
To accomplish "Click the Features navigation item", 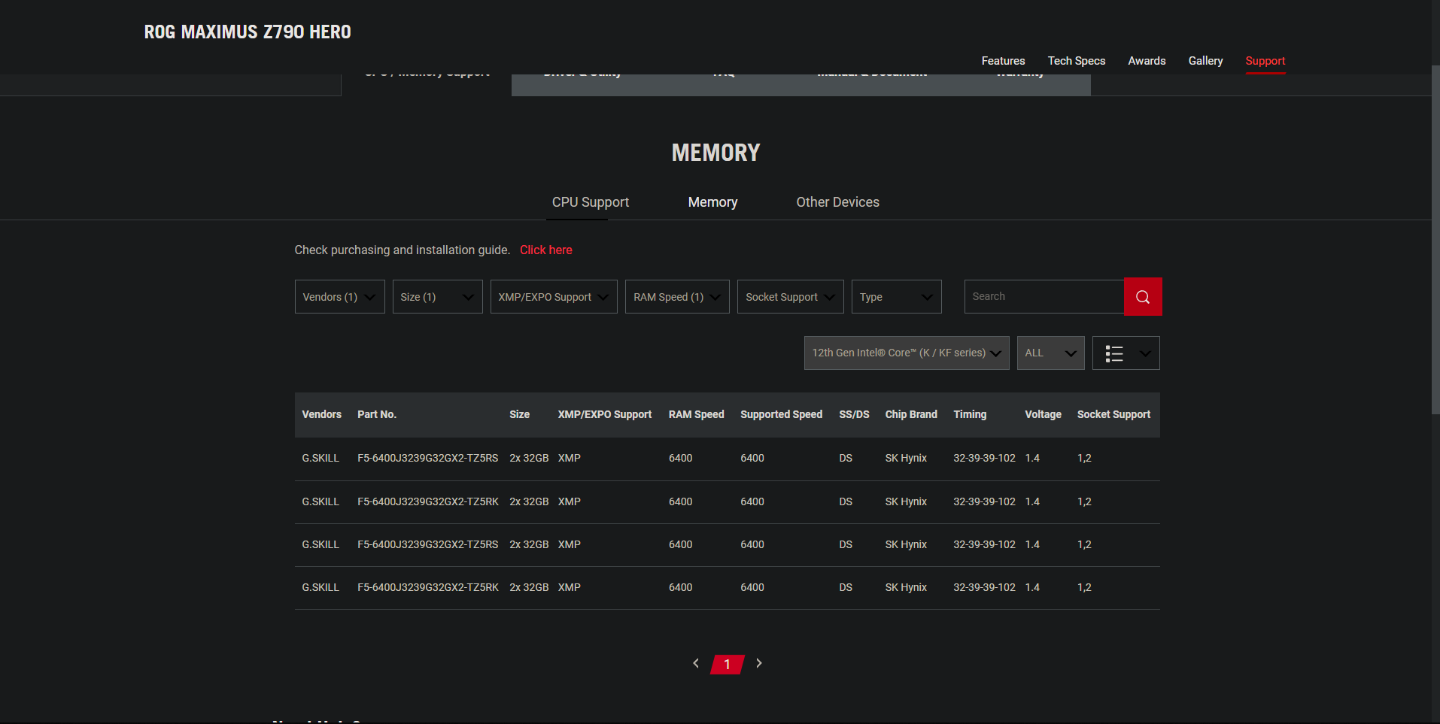I will (1002, 61).
